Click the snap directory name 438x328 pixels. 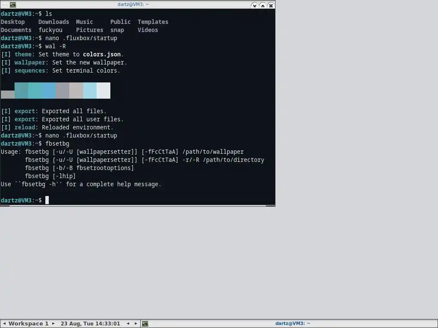[x=117, y=30]
